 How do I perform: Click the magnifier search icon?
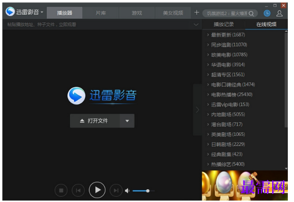(251, 13)
